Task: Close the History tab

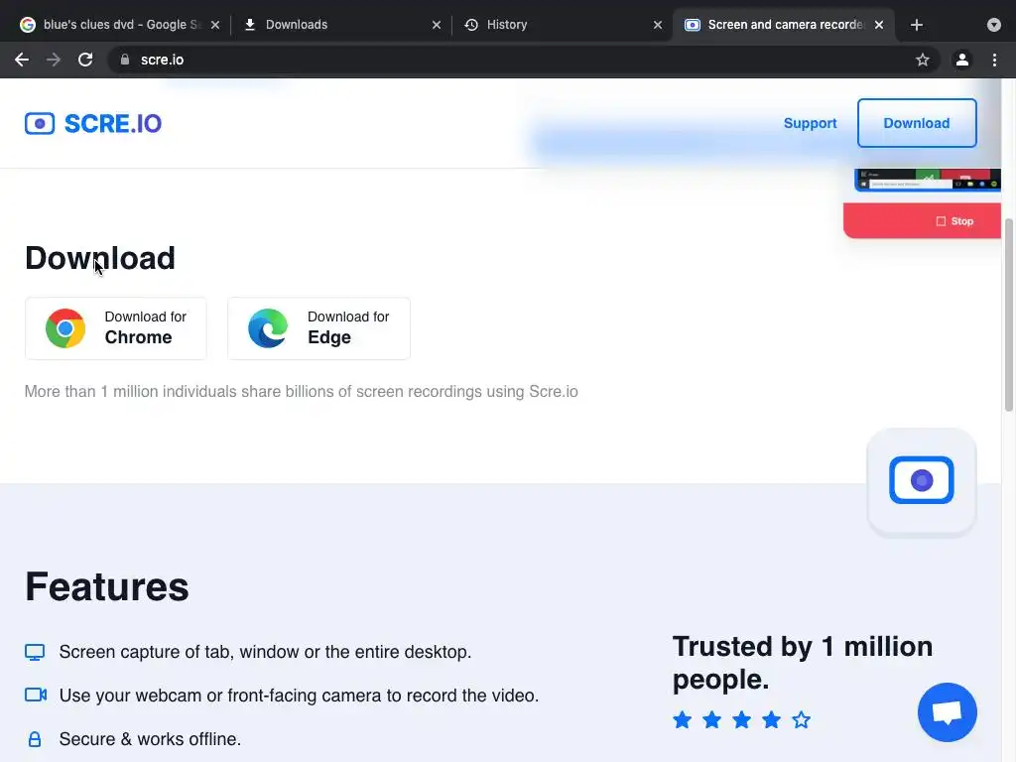Action: click(x=658, y=25)
